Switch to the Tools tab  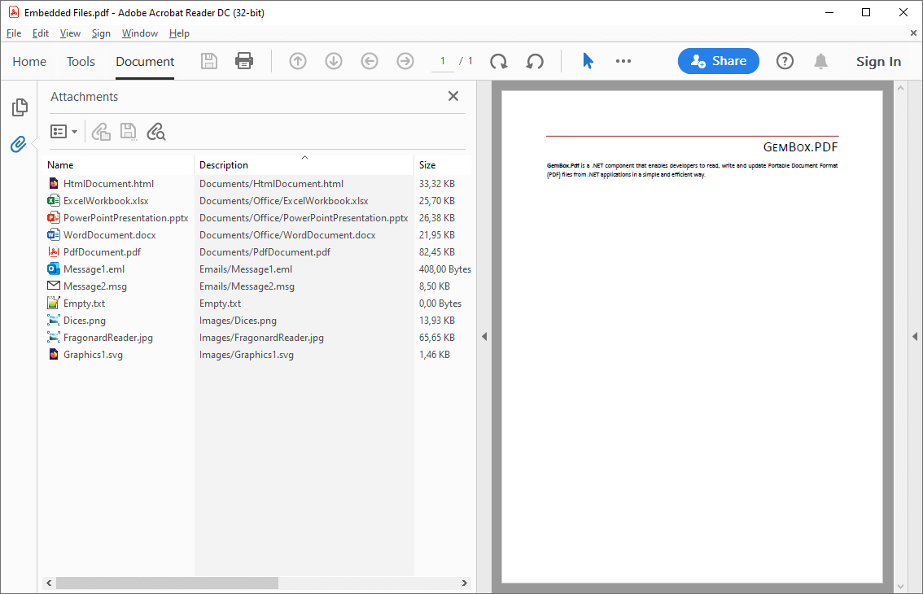click(x=81, y=62)
